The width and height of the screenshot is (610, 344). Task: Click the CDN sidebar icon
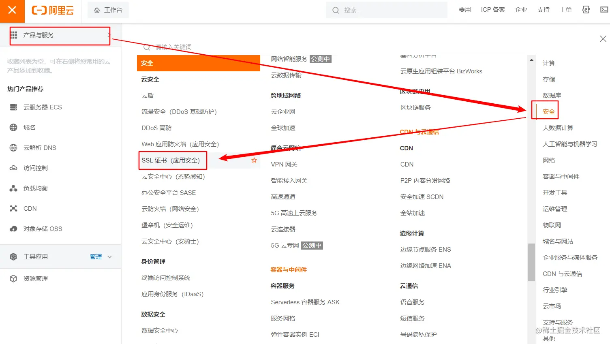[x=13, y=208]
